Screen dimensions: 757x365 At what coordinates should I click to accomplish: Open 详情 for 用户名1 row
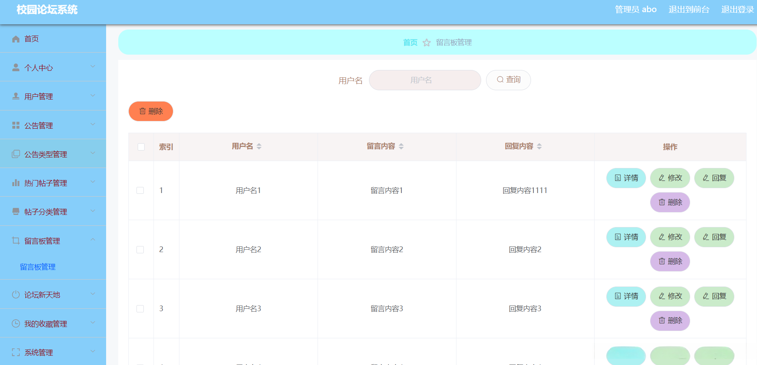626,178
